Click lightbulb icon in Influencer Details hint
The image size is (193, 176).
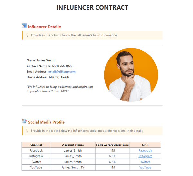click(27, 35)
